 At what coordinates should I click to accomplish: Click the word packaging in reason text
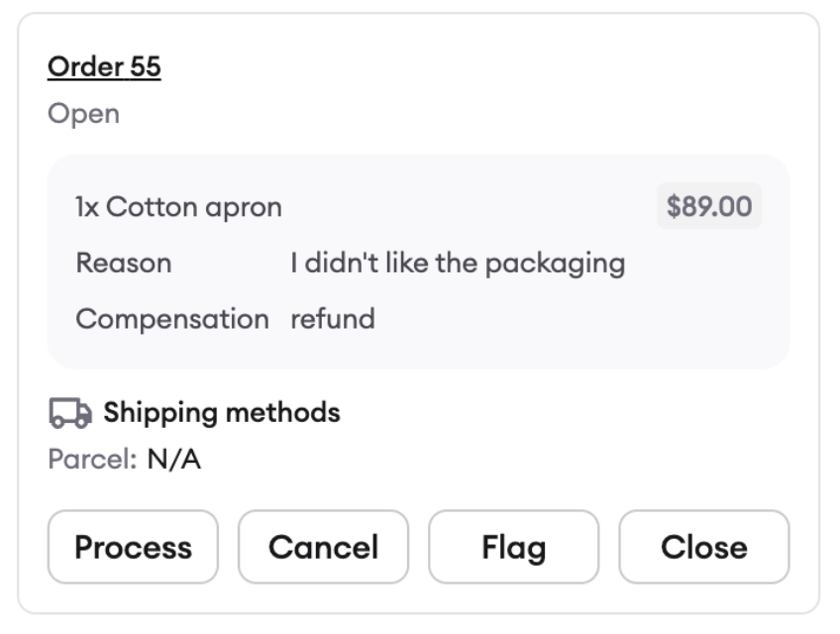click(x=556, y=264)
